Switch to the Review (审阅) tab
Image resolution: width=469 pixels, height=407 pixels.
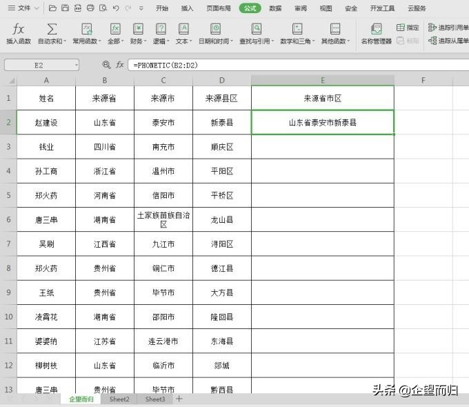tap(301, 8)
